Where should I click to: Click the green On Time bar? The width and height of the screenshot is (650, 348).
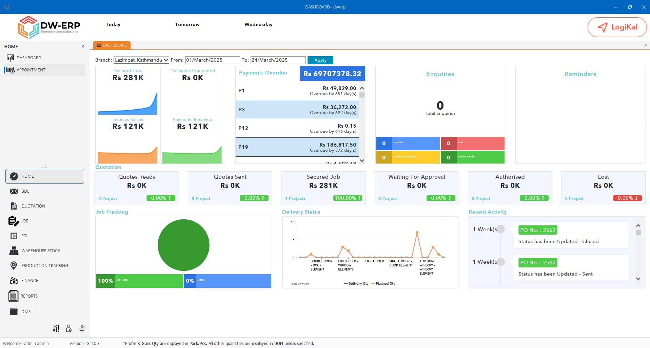(x=139, y=281)
